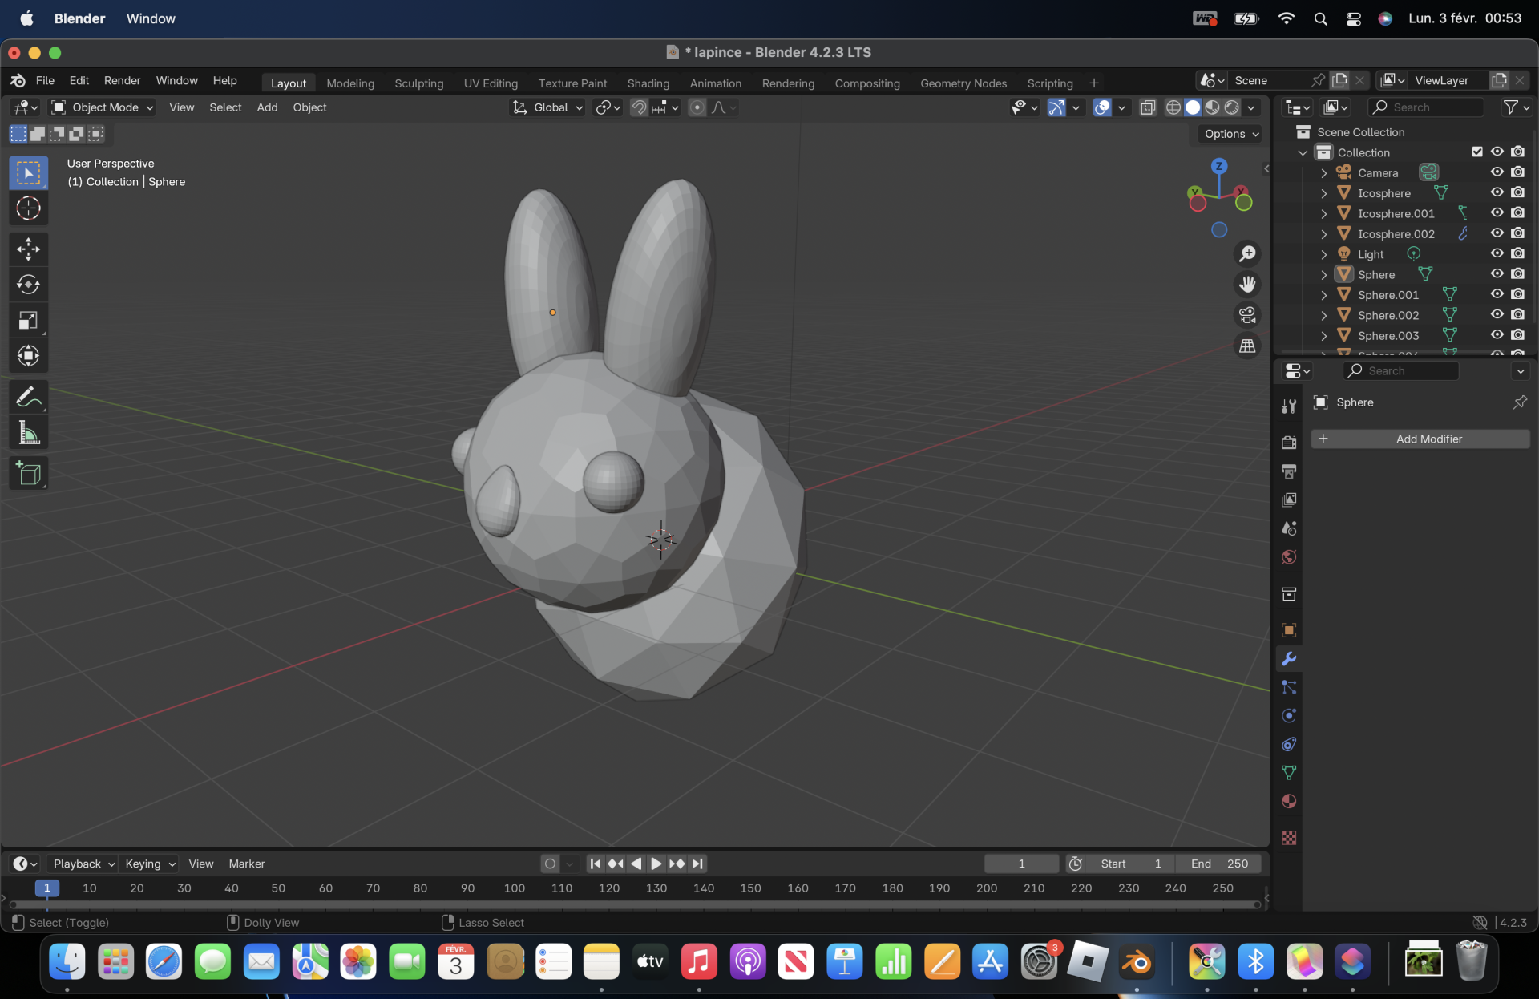This screenshot has width=1539, height=999.
Task: Open the Material properties tab
Action: 1289,802
